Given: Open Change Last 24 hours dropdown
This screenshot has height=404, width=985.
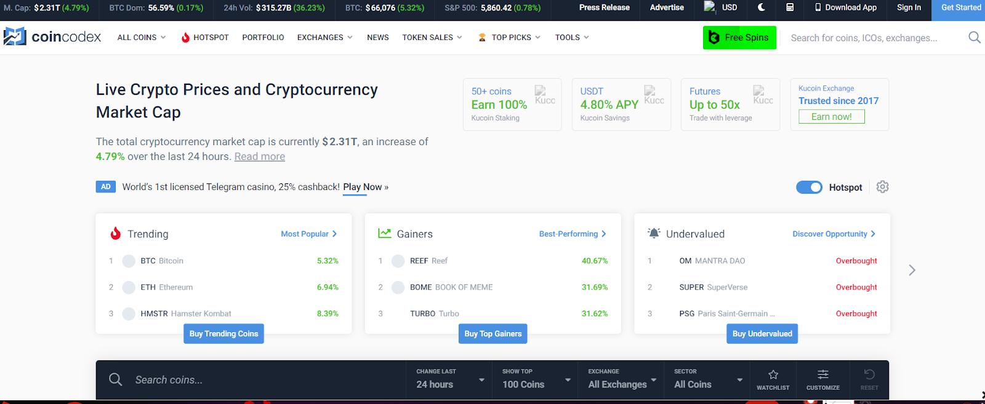Looking at the screenshot, I should tap(449, 379).
